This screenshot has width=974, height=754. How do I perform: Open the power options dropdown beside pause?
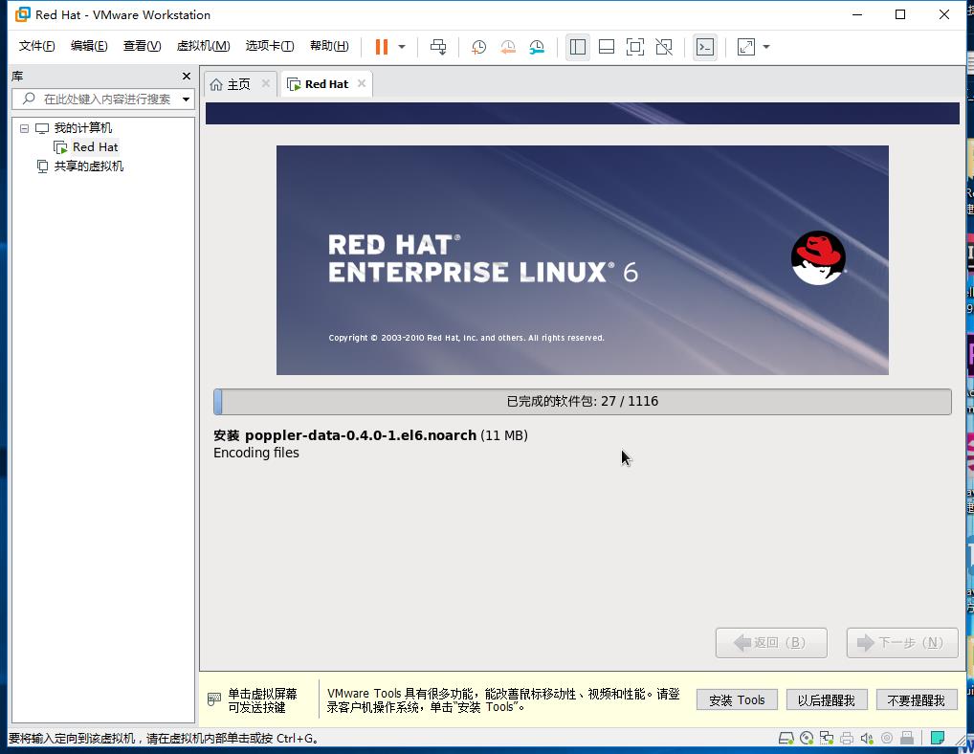coord(402,47)
